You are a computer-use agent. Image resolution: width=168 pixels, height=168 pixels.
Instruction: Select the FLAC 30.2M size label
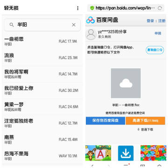(x=69, y=91)
